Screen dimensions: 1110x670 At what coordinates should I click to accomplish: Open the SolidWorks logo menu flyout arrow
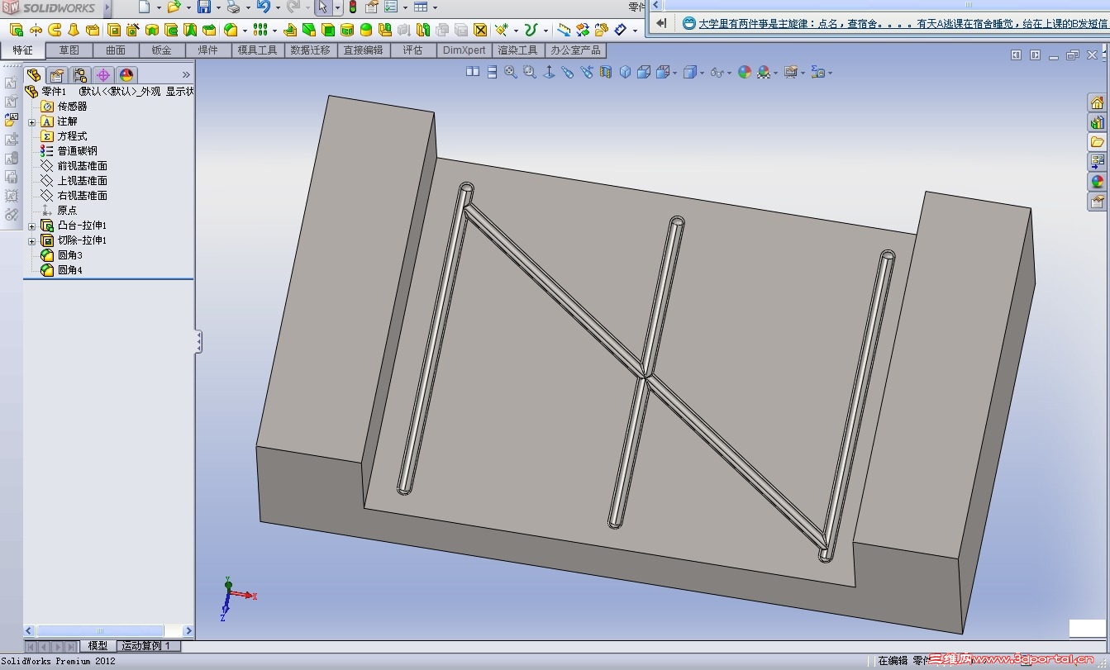coord(107,7)
